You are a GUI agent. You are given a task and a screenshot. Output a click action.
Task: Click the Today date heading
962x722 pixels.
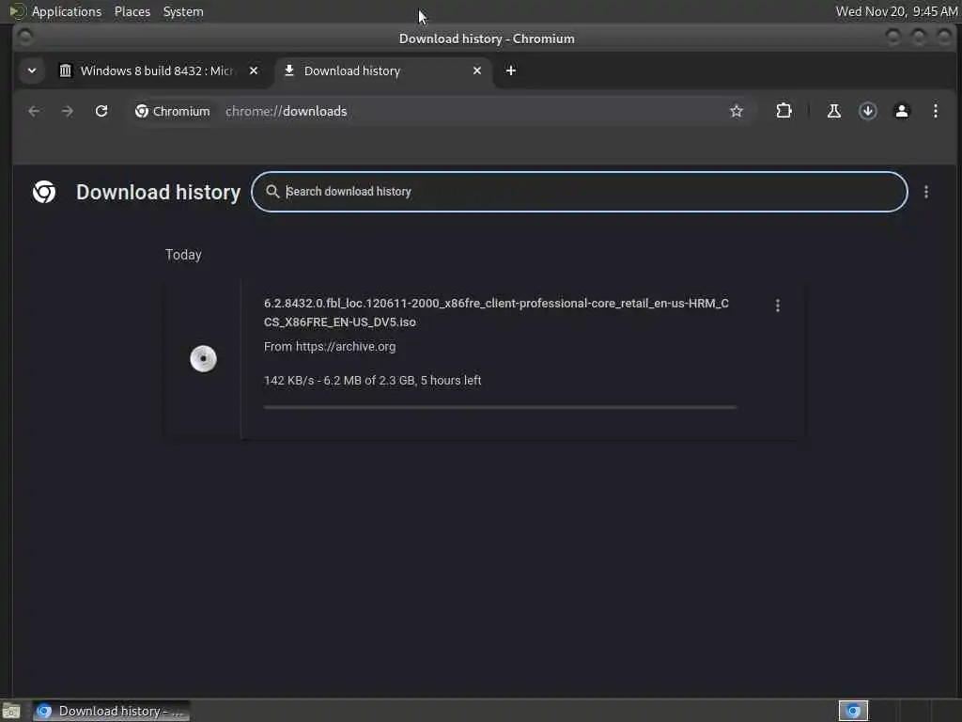pos(183,255)
